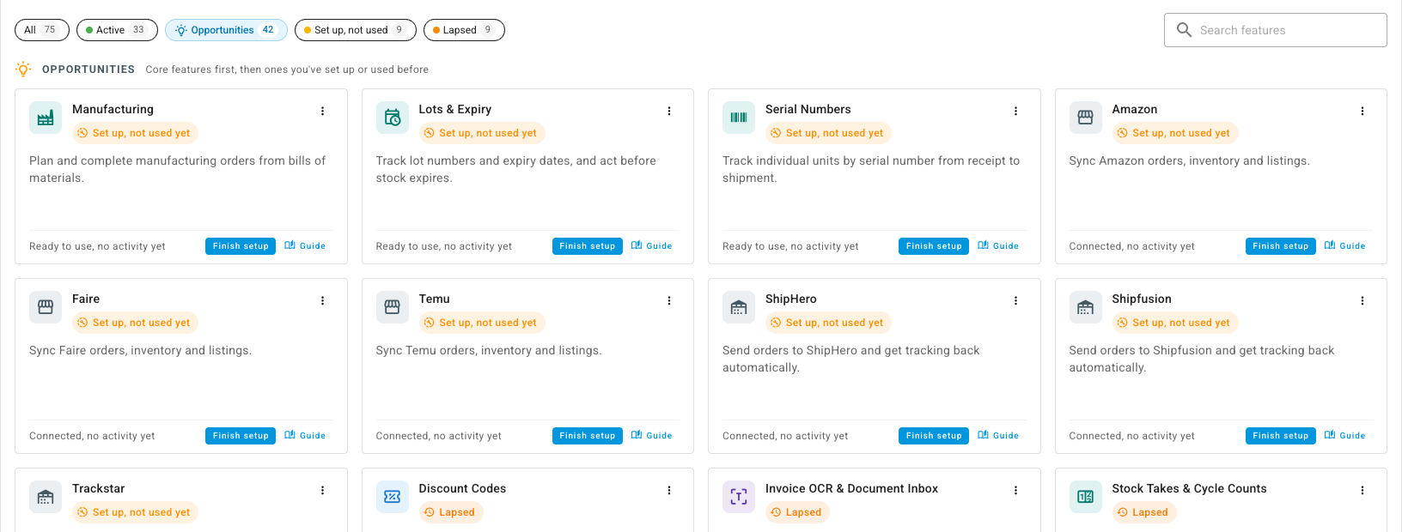Open more options for Shipfusion card

1362,300
